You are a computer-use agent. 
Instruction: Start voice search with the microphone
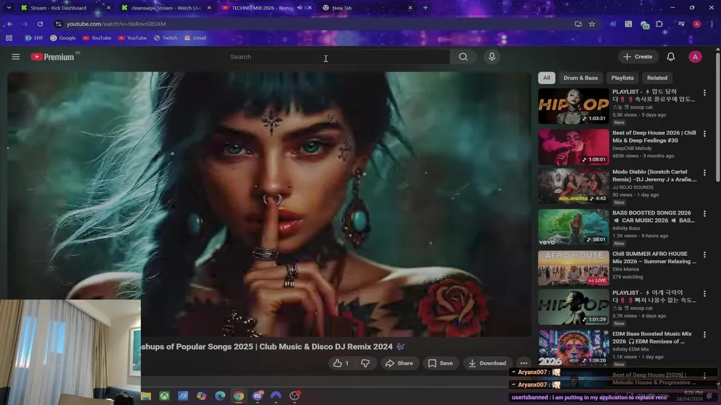(x=492, y=57)
